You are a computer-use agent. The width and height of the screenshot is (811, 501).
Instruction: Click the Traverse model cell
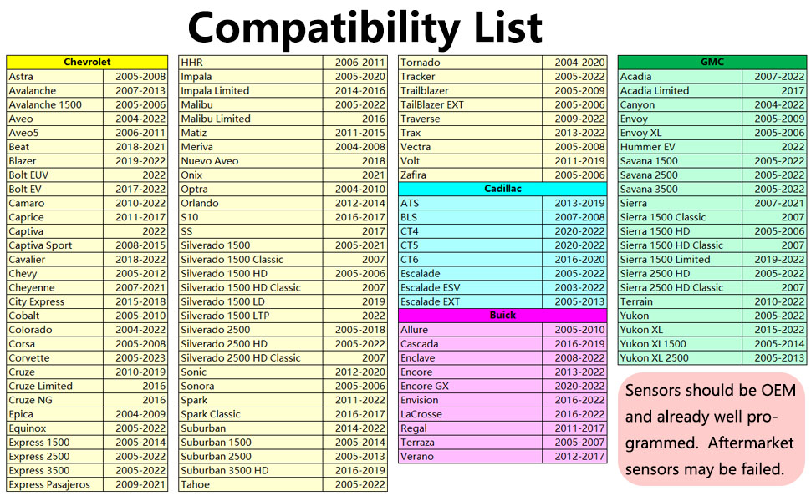coord(471,119)
